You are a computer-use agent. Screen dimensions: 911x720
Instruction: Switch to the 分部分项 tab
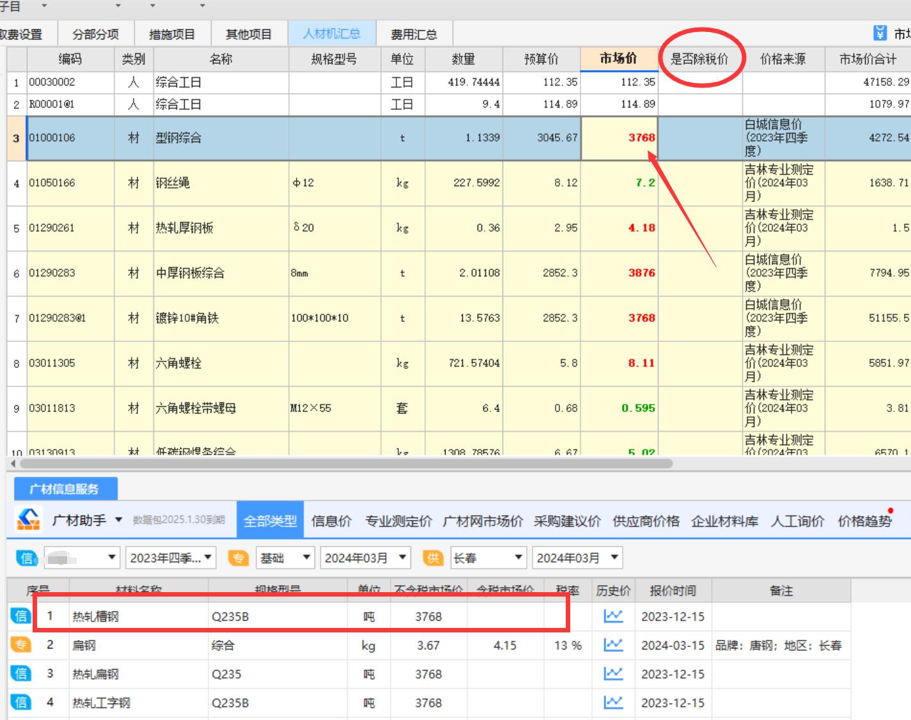(96, 35)
